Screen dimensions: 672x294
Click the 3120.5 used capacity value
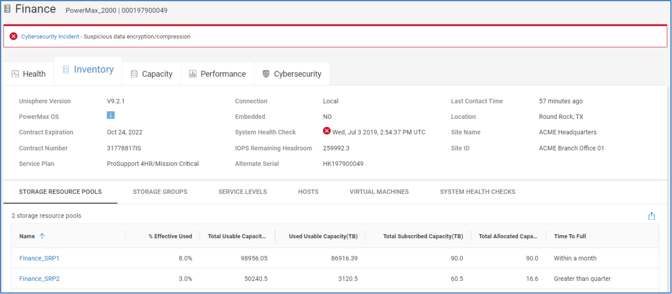(x=348, y=279)
